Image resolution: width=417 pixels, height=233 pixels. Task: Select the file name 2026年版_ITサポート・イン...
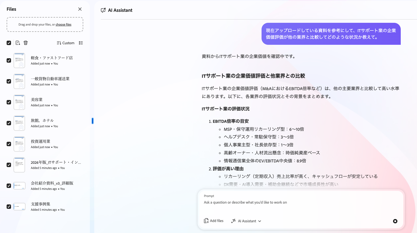(x=56, y=162)
